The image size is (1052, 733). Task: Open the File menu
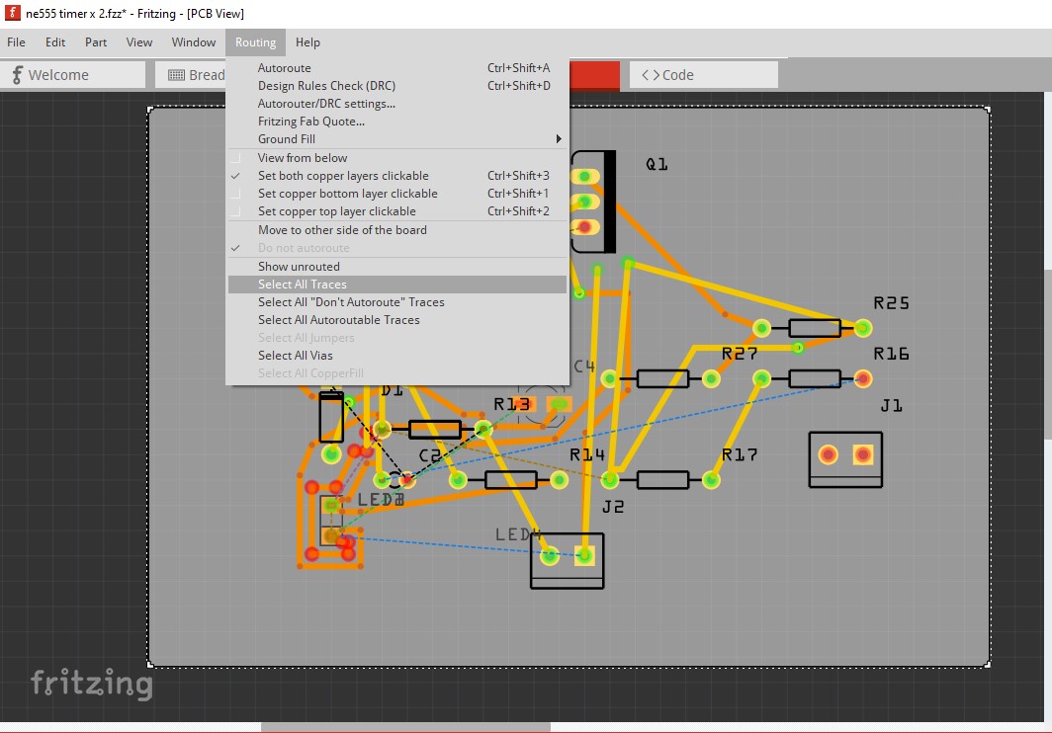coord(16,42)
